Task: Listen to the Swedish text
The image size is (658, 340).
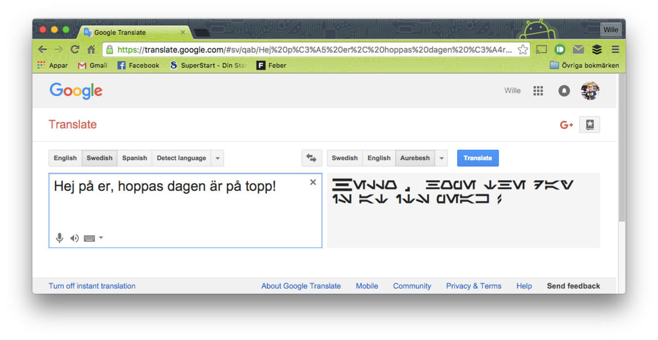Action: pyautogui.click(x=74, y=238)
